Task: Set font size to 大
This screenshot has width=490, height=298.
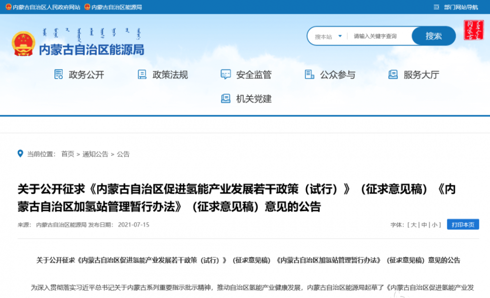Action: click(x=413, y=225)
